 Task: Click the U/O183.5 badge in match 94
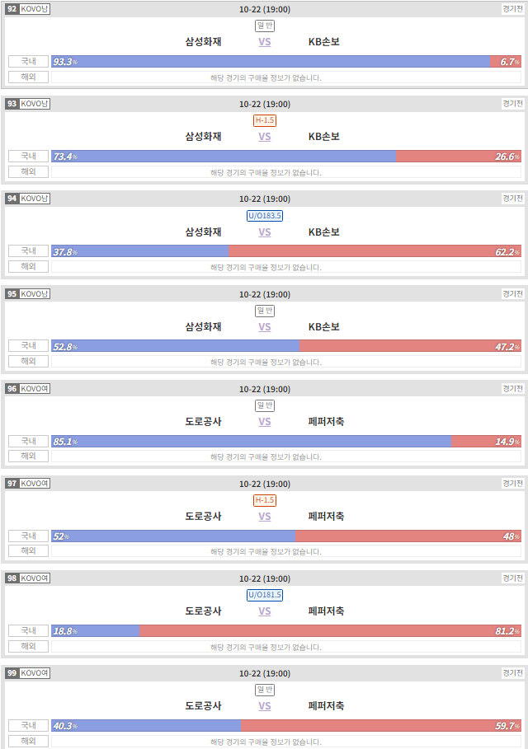pos(265,215)
